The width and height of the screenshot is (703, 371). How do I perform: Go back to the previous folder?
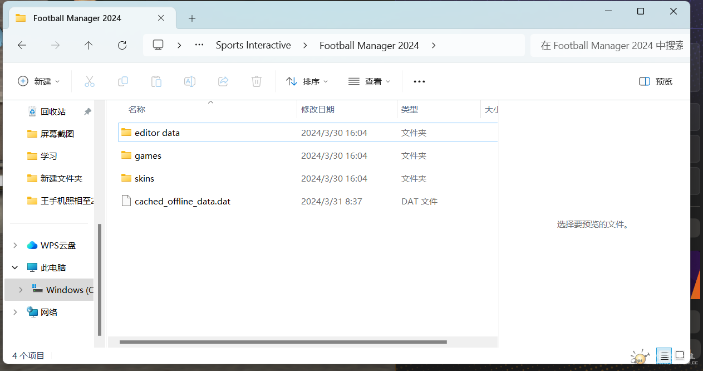(22, 46)
